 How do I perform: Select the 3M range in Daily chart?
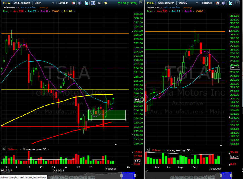[71, 177]
